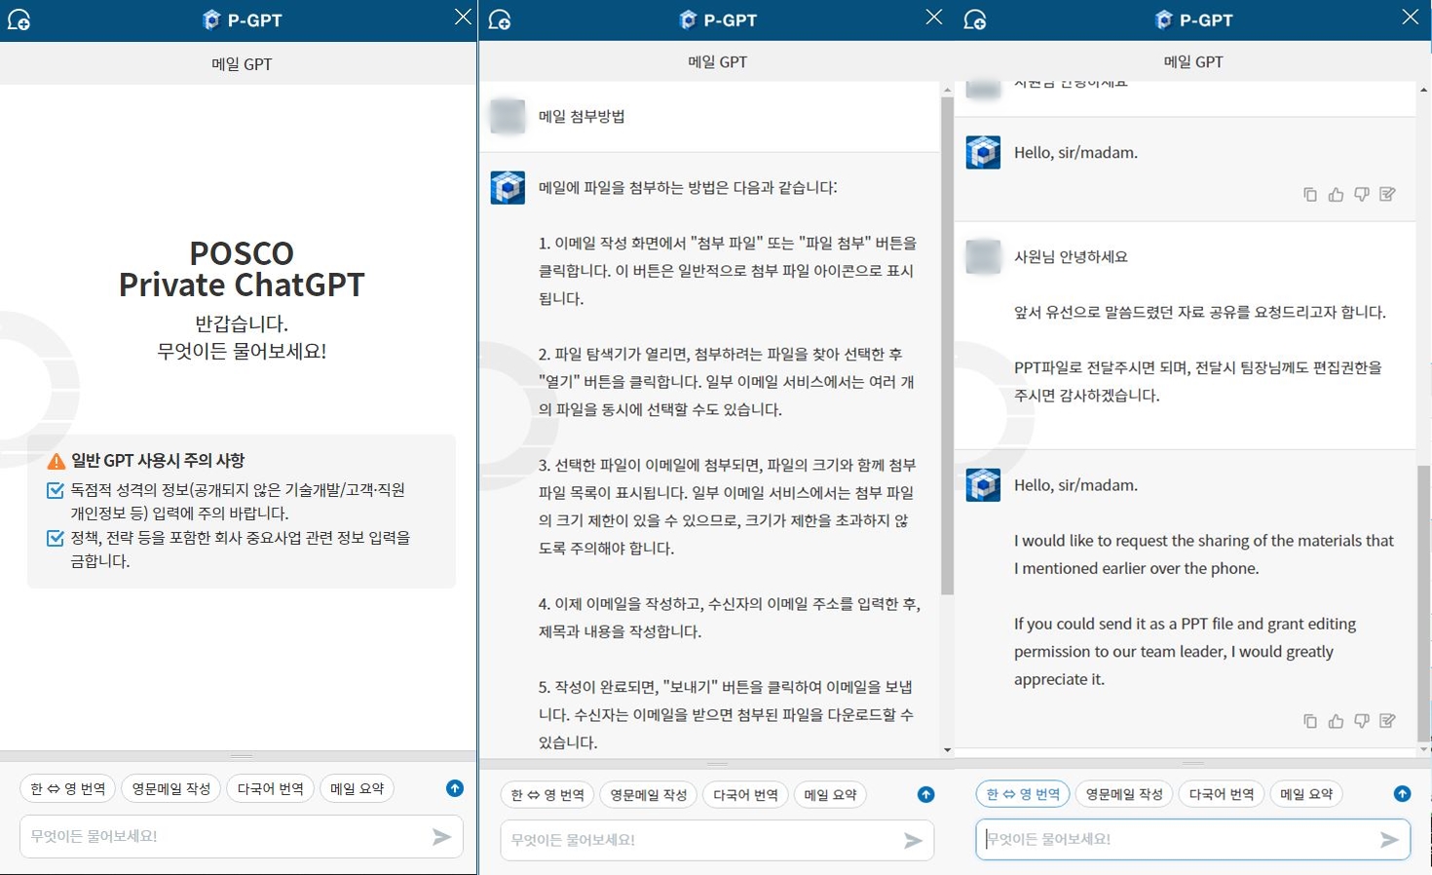The height and width of the screenshot is (875, 1432).
Task: Click new chat icon in middle panel header
Action: pos(500,19)
